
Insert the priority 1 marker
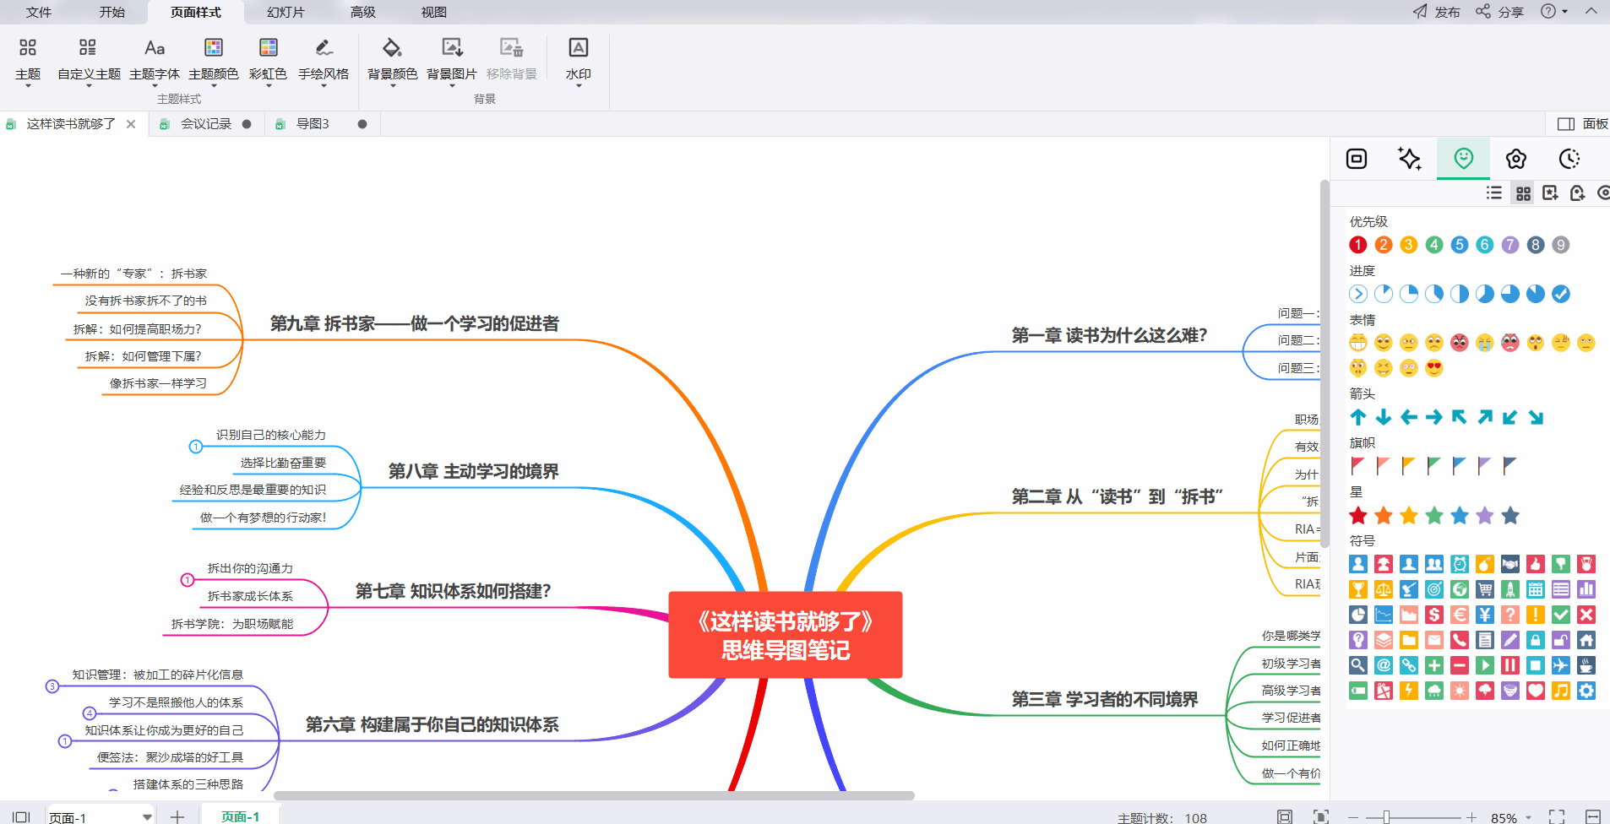(1357, 245)
